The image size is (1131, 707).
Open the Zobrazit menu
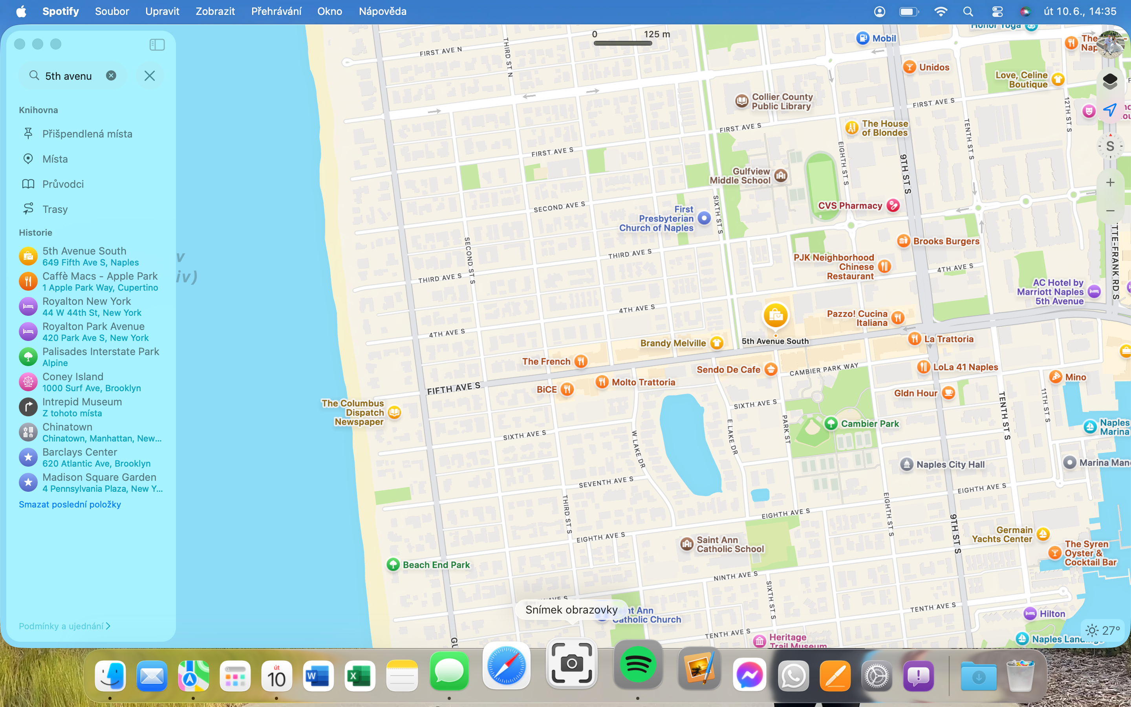pos(215,11)
